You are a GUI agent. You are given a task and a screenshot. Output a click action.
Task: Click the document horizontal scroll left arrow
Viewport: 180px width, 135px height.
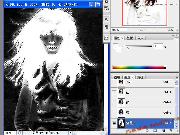(75, 133)
